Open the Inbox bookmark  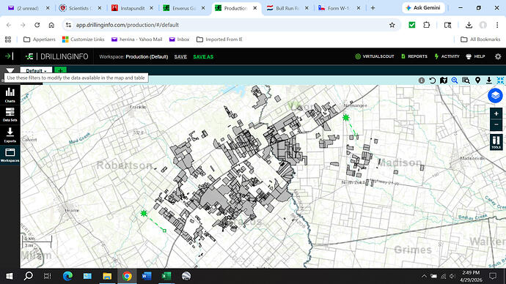point(179,40)
